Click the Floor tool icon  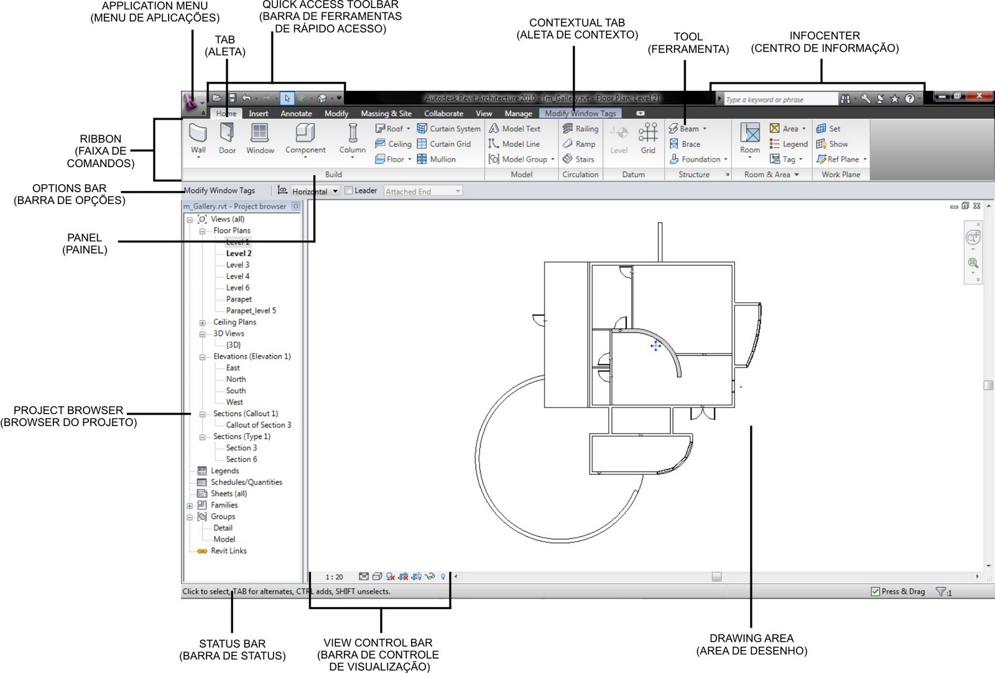pyautogui.click(x=381, y=159)
